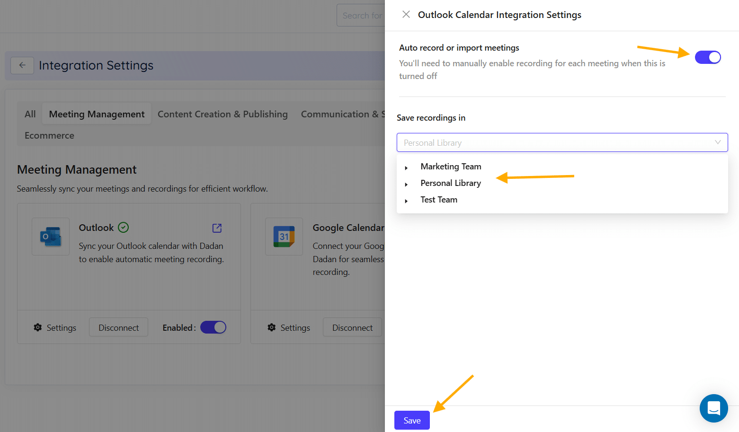Disconnect the Outlook integration
The width and height of the screenshot is (739, 432).
(x=118, y=327)
